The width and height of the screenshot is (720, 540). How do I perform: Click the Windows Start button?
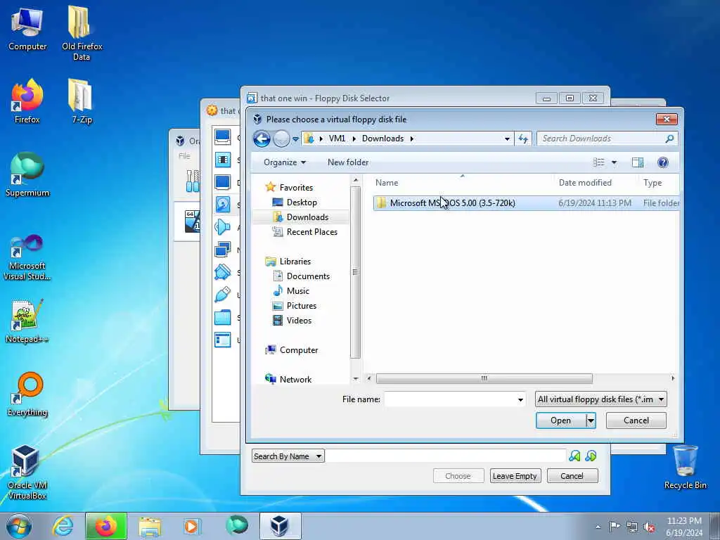click(19, 526)
